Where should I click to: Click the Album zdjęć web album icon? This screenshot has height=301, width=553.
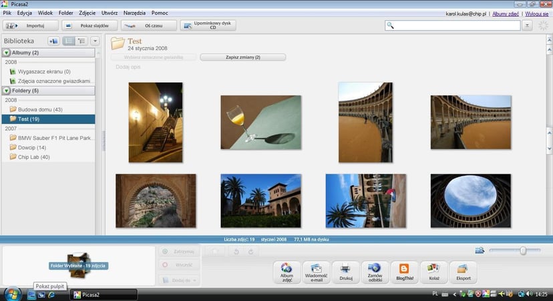point(287,271)
